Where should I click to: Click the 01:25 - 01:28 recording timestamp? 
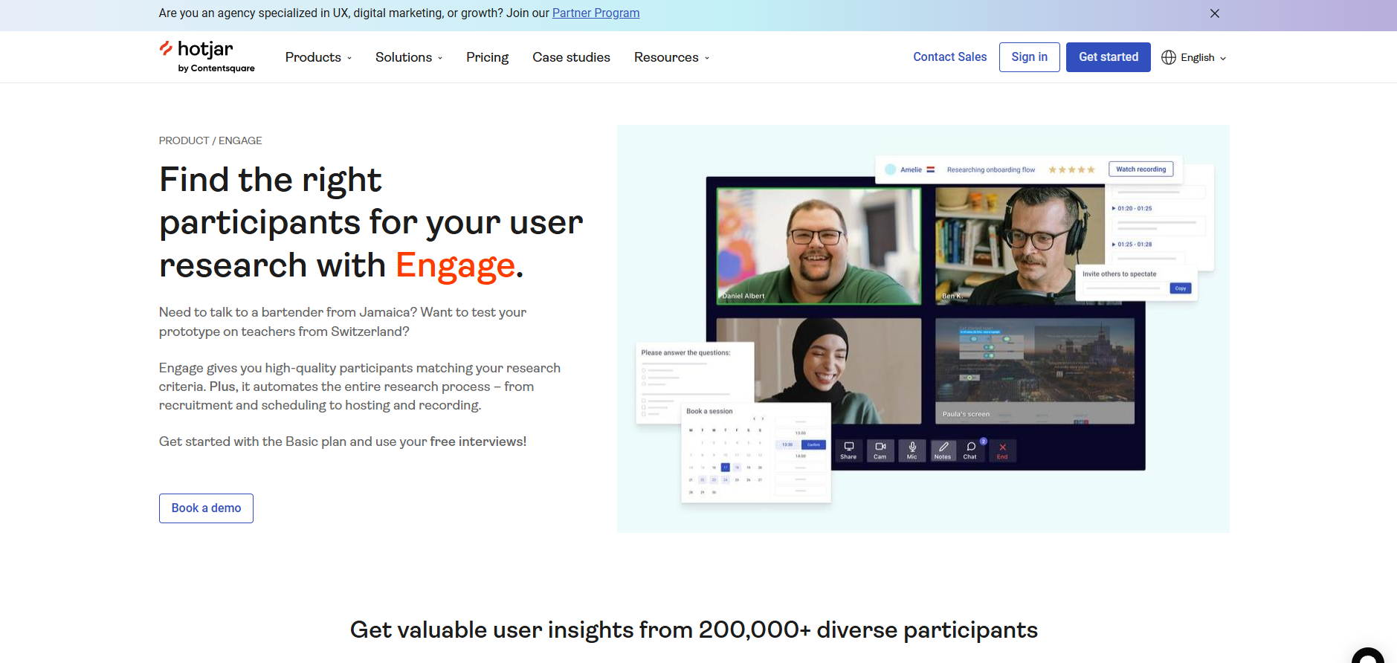coord(1132,245)
